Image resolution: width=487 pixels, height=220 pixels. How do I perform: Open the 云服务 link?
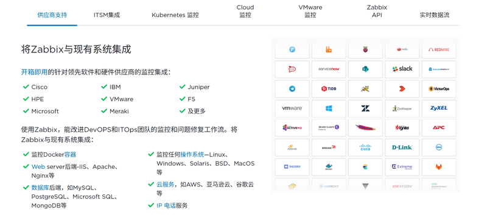click(x=165, y=184)
